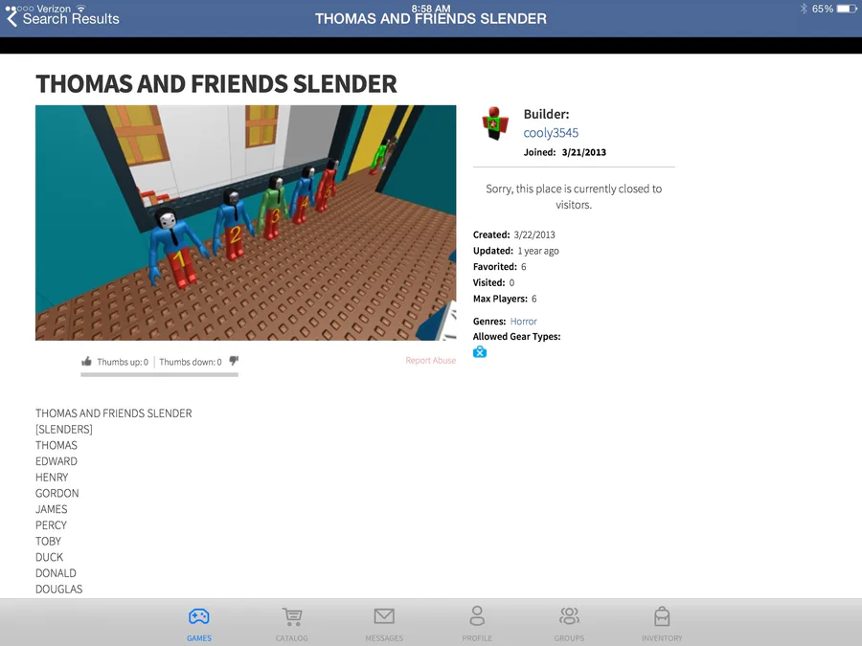This screenshot has width=862, height=646.
Task: Open the Groups tab
Action: [569, 624]
